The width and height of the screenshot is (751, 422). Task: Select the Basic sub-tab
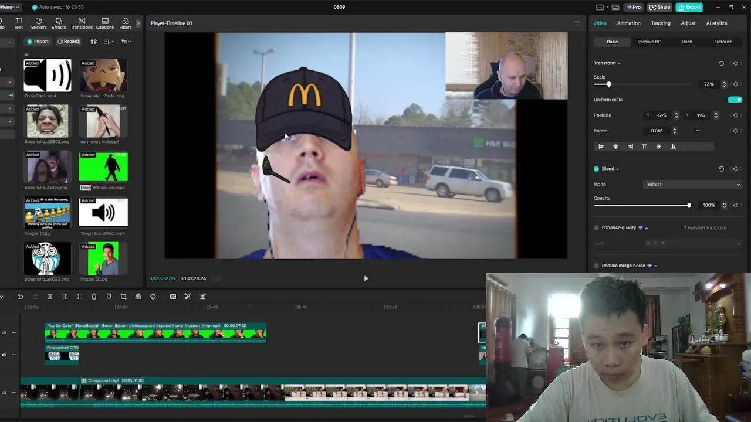pos(612,42)
